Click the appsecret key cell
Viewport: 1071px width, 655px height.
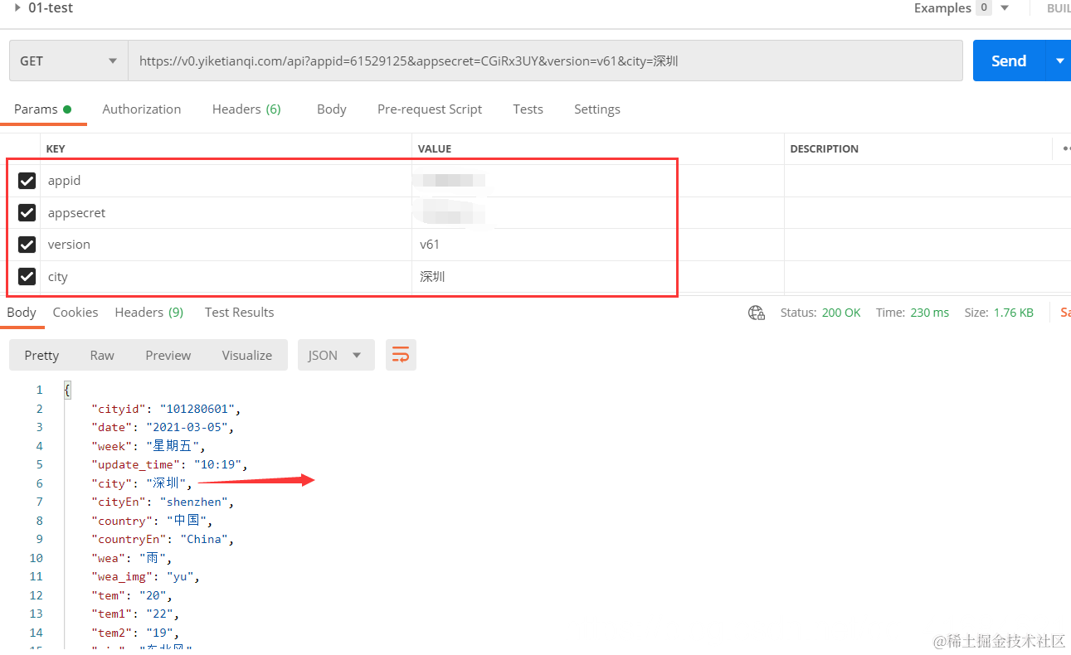[x=226, y=213]
